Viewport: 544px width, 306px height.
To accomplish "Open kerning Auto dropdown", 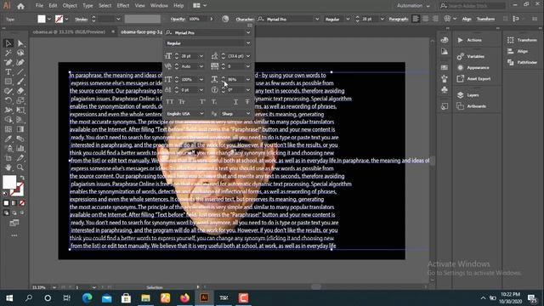I will [x=201, y=66].
